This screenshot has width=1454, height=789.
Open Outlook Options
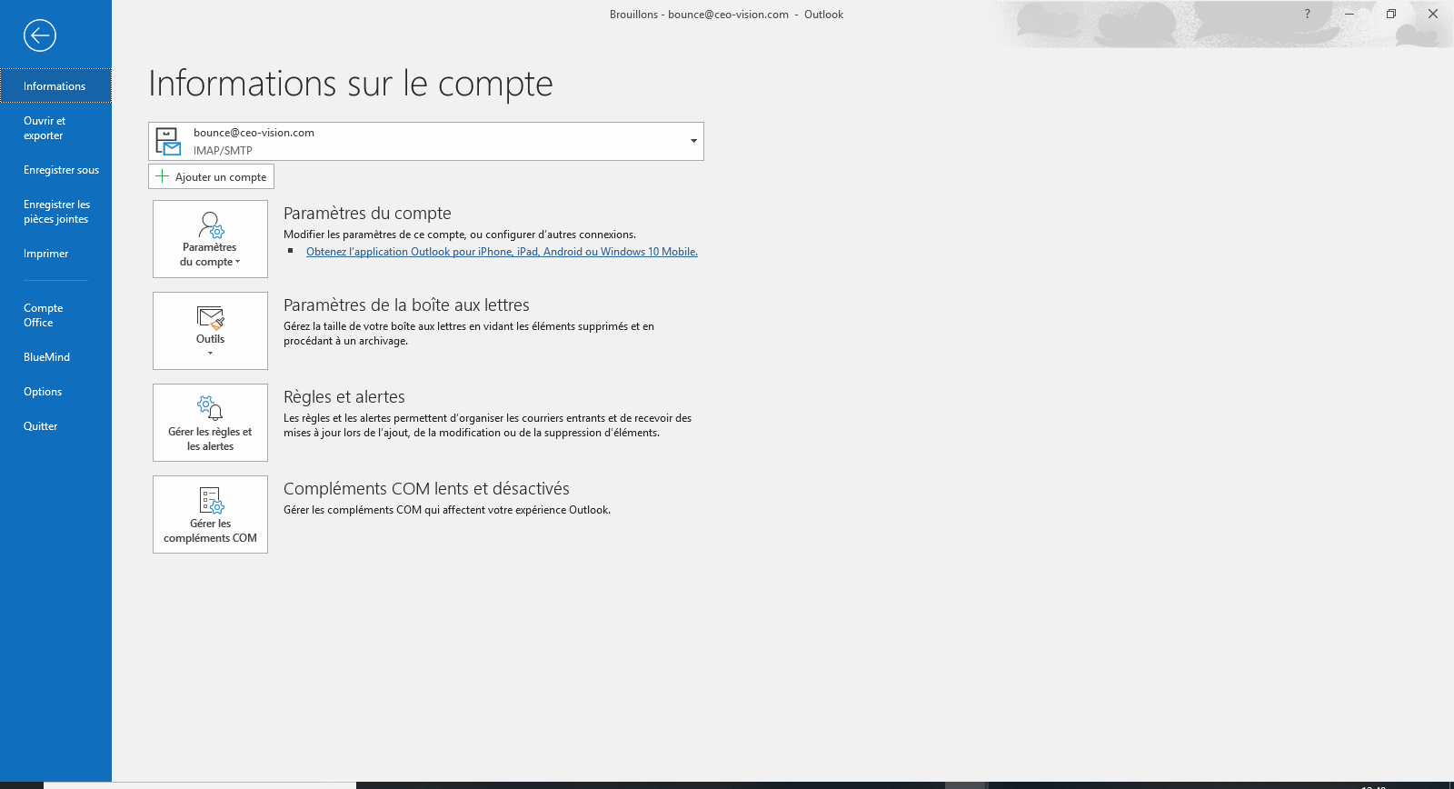pyautogui.click(x=43, y=392)
